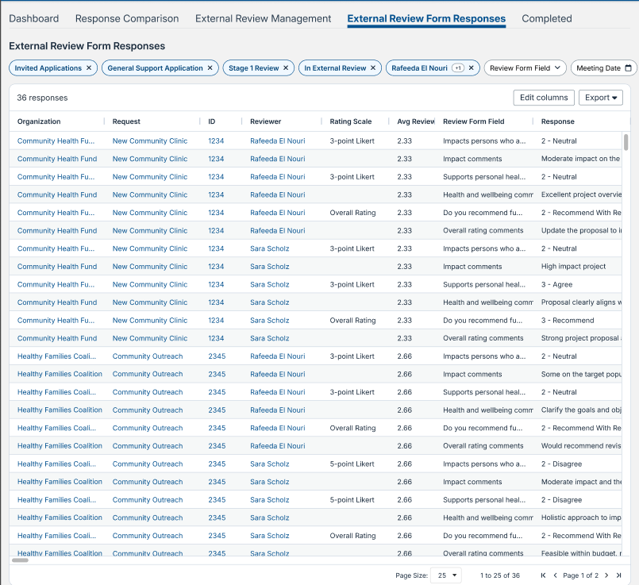Click 'Some on the target popu' response cell
Screen dimensions: 639x585
click(x=581, y=374)
